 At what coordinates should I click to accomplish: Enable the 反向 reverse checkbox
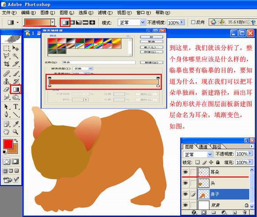193,22
